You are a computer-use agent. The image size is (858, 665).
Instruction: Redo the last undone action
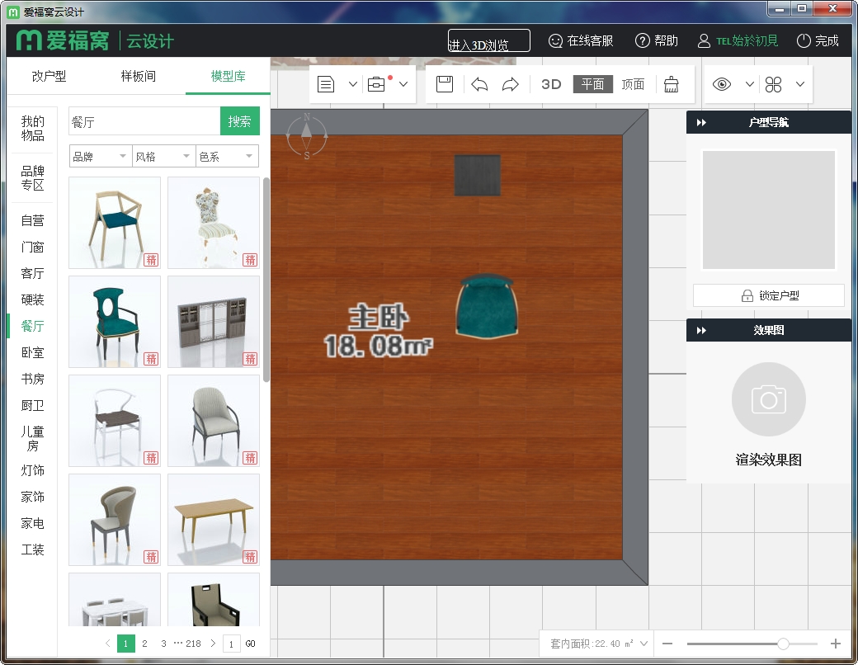point(511,84)
